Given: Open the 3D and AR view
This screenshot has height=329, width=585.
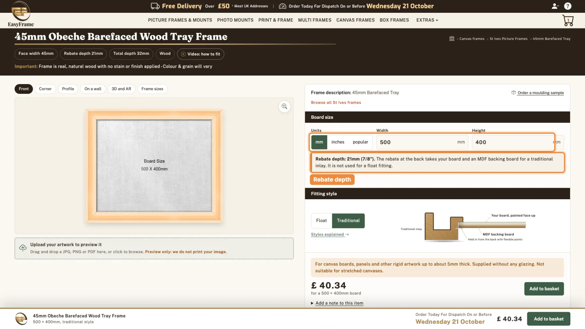Looking at the screenshot, I should tap(121, 89).
